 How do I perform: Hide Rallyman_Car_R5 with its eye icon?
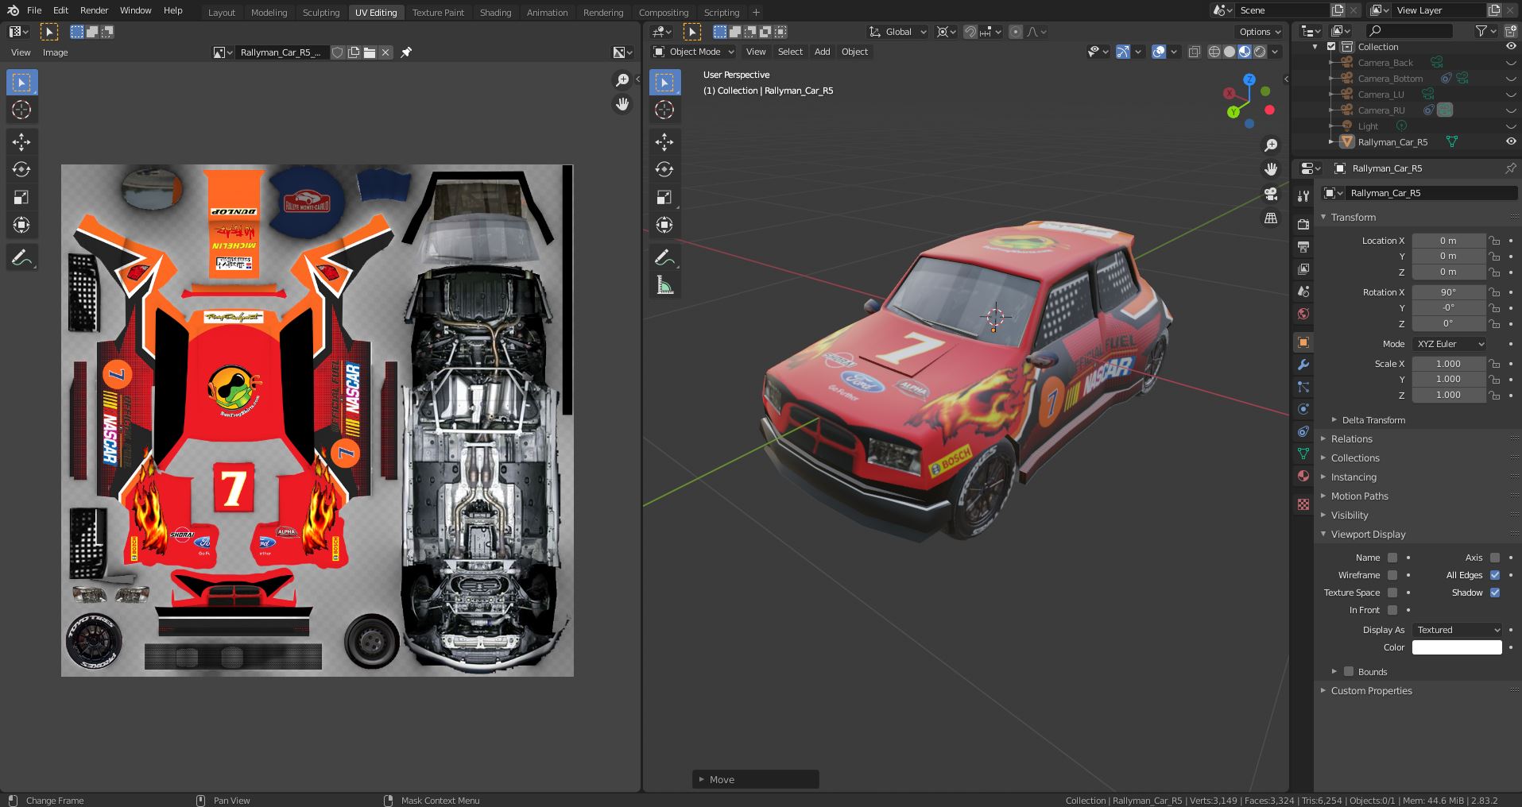(1510, 141)
